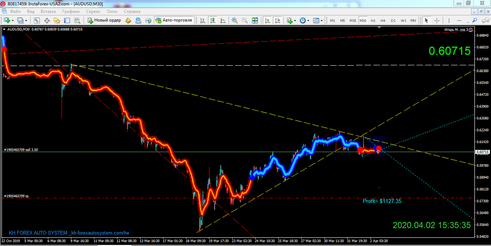This screenshot has height=246, width=491.
Task: Toggle chart shift button
Action: [277, 20]
